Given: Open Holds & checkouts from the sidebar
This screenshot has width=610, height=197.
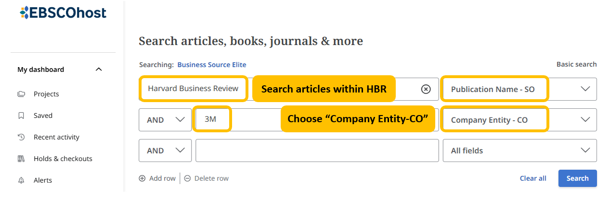Looking at the screenshot, I should click(63, 159).
